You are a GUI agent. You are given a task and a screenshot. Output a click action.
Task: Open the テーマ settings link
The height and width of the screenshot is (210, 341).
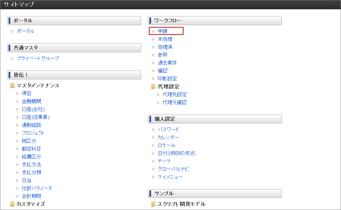tap(164, 161)
